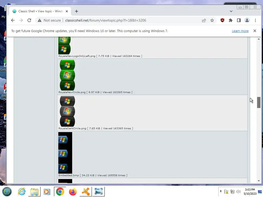Screen dimensions: 263x197
Task: Launch Internet Explorer from taskbar
Action: (x=22, y=191)
